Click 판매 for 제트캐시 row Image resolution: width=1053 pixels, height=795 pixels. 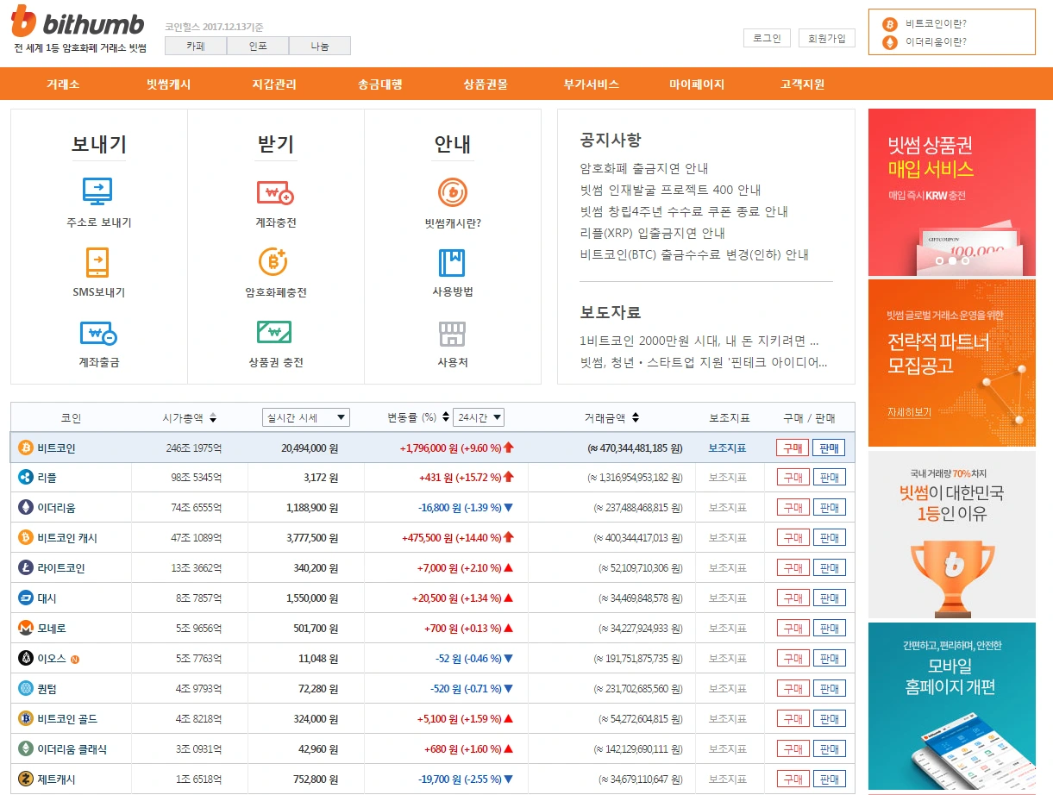(829, 779)
